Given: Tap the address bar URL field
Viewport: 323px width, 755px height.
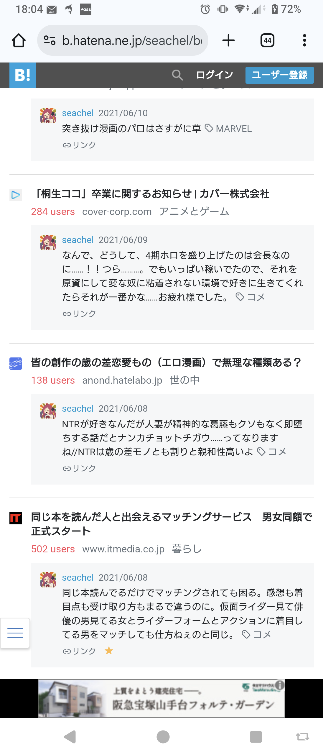Looking at the screenshot, I should pyautogui.click(x=132, y=40).
